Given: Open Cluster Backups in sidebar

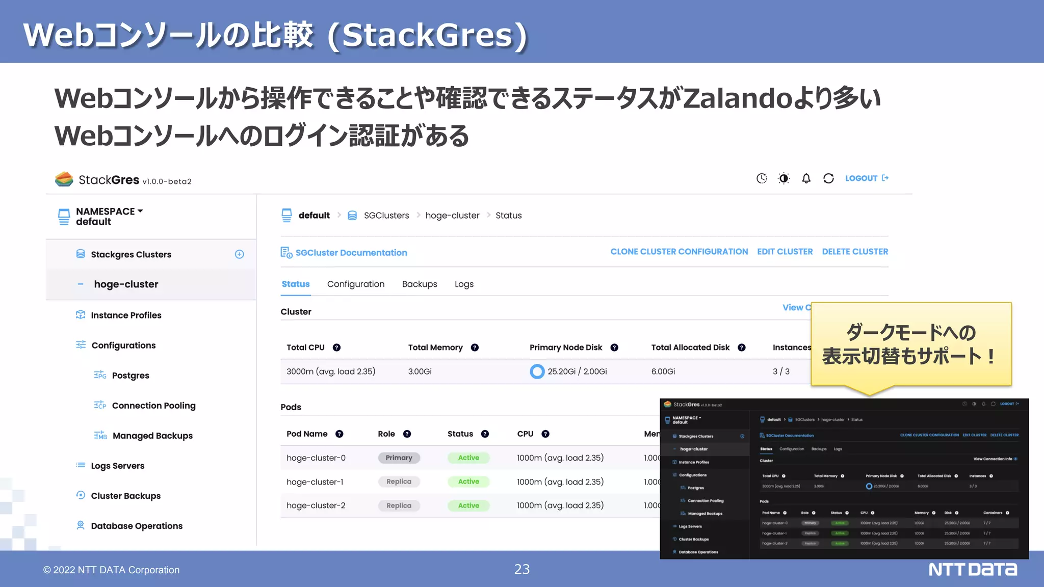Looking at the screenshot, I should [x=125, y=496].
